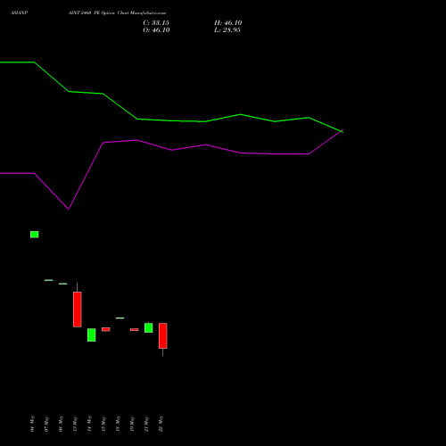Select the 14 May date label
This screenshot has height=446, width=446.
click(x=89, y=424)
